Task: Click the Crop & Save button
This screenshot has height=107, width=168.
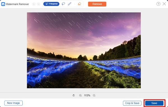Action: (132, 103)
